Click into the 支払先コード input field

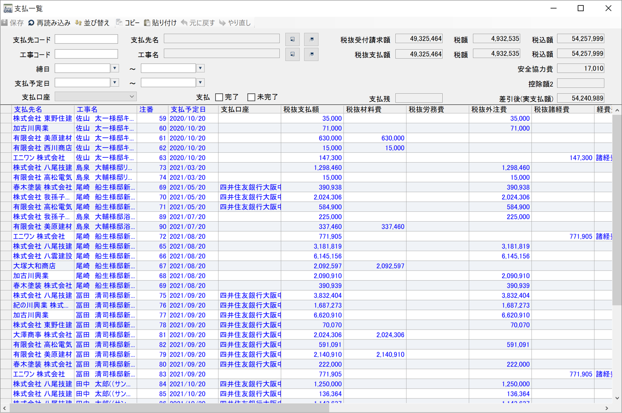86,39
